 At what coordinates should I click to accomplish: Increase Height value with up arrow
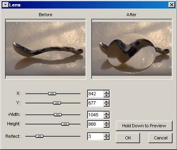pyautogui.click(x=107, y=122)
